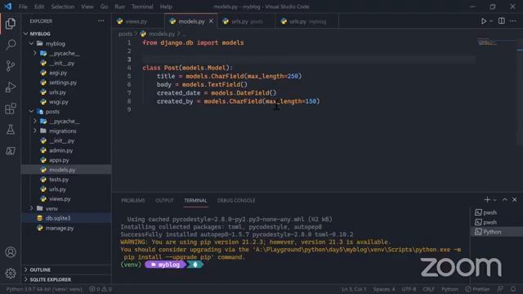Open the new terminal launch profile dropdown
The height and width of the screenshot is (294, 523).
click(494, 200)
